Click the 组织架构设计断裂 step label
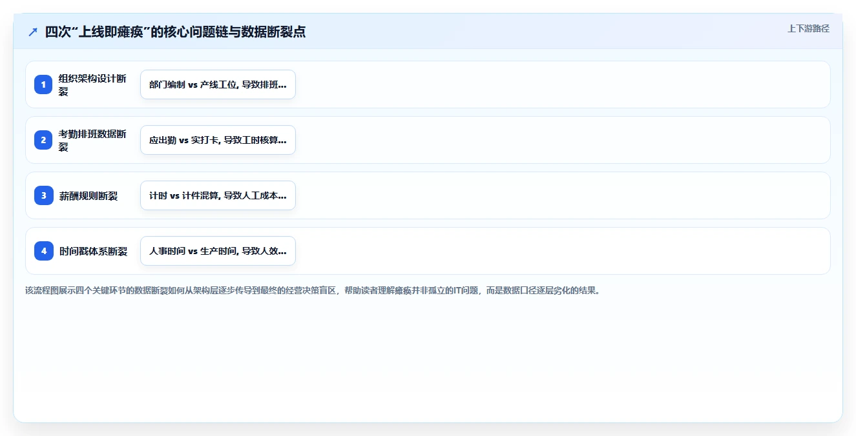The width and height of the screenshot is (856, 436). point(92,84)
